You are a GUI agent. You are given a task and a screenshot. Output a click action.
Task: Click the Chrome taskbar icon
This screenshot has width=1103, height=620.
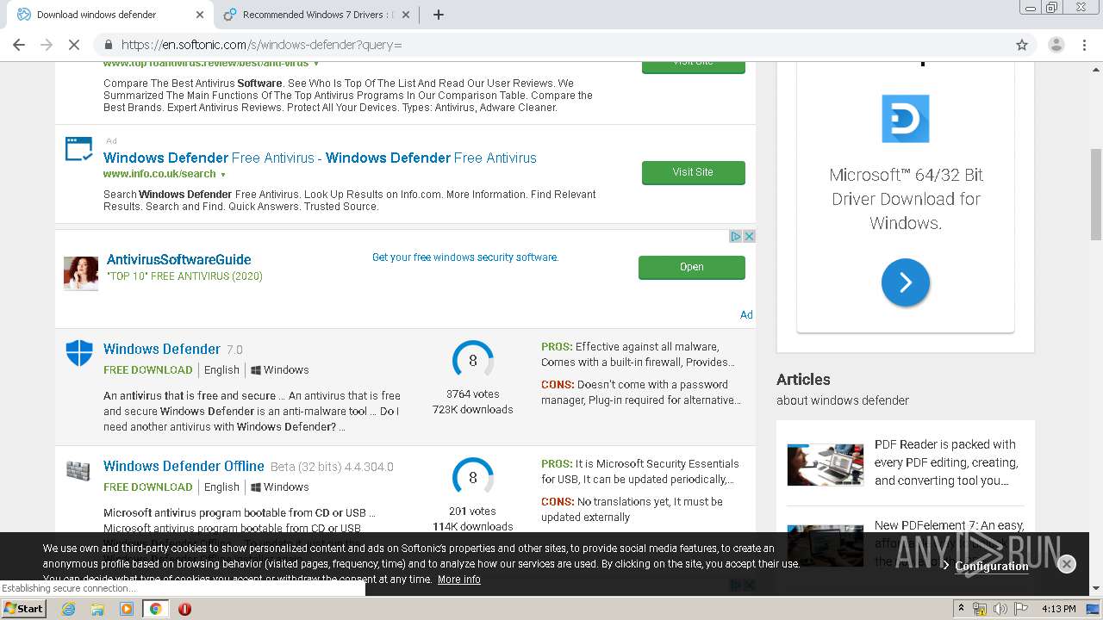[x=155, y=609]
